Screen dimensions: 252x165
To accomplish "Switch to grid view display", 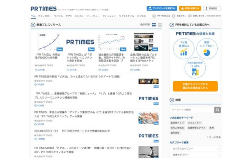I will tap(154, 25).
